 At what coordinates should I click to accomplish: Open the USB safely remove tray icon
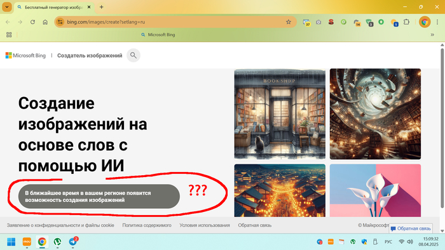click(x=375, y=242)
